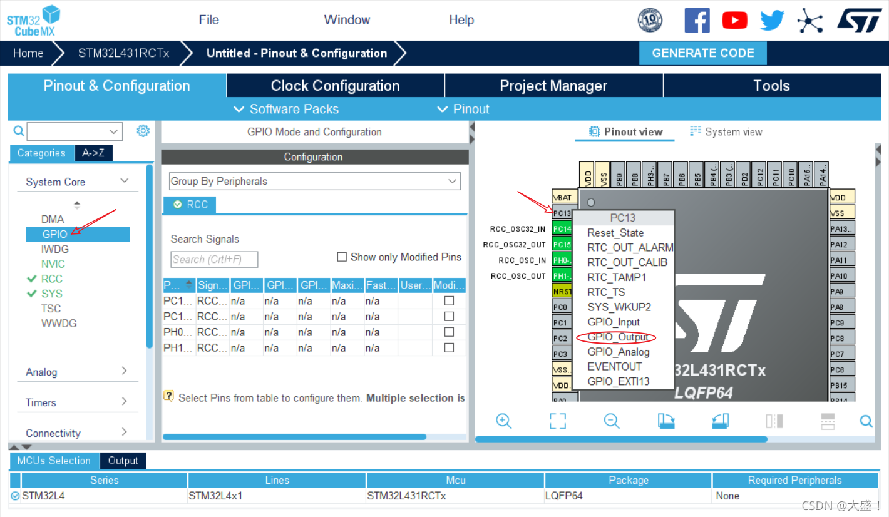Screen dimensions: 889x517
Task: Rotate the chip counter-clockwise
Action: (x=721, y=421)
